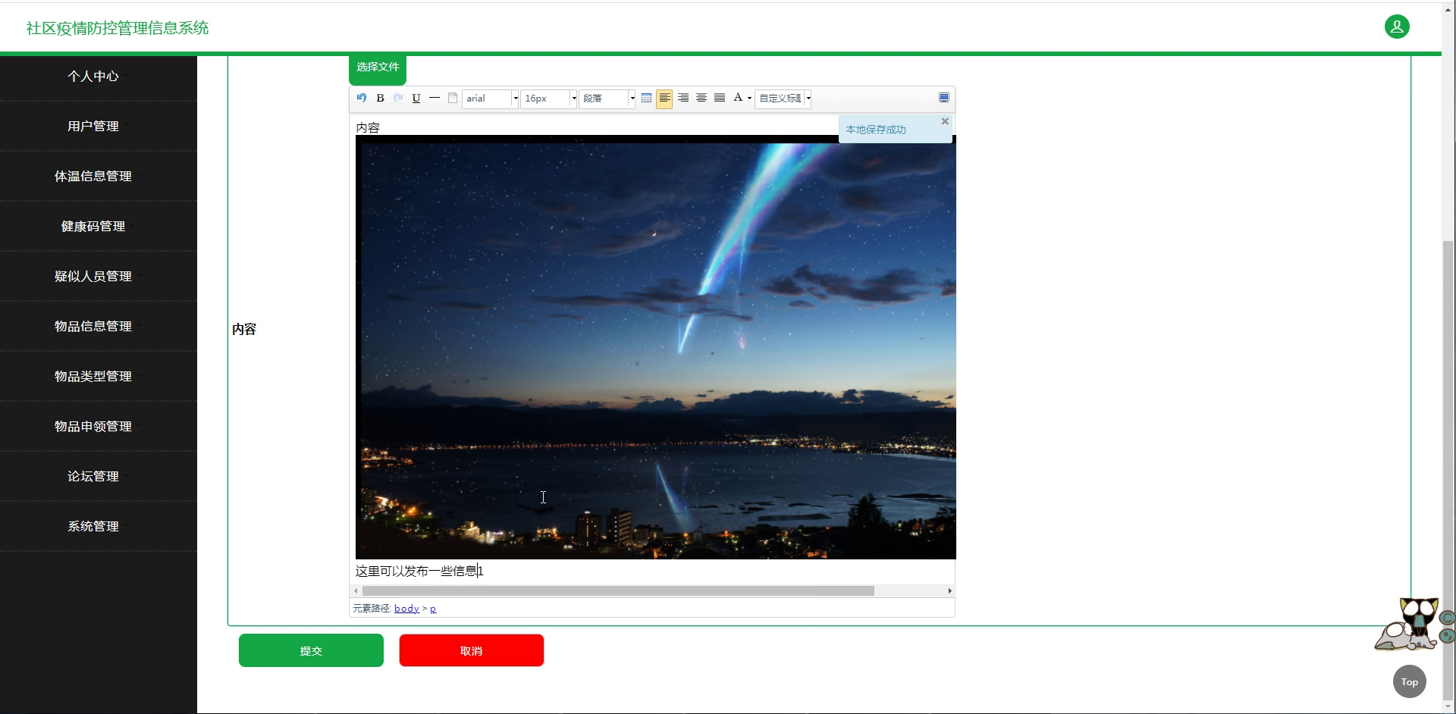Select justify text alignment

click(x=720, y=98)
